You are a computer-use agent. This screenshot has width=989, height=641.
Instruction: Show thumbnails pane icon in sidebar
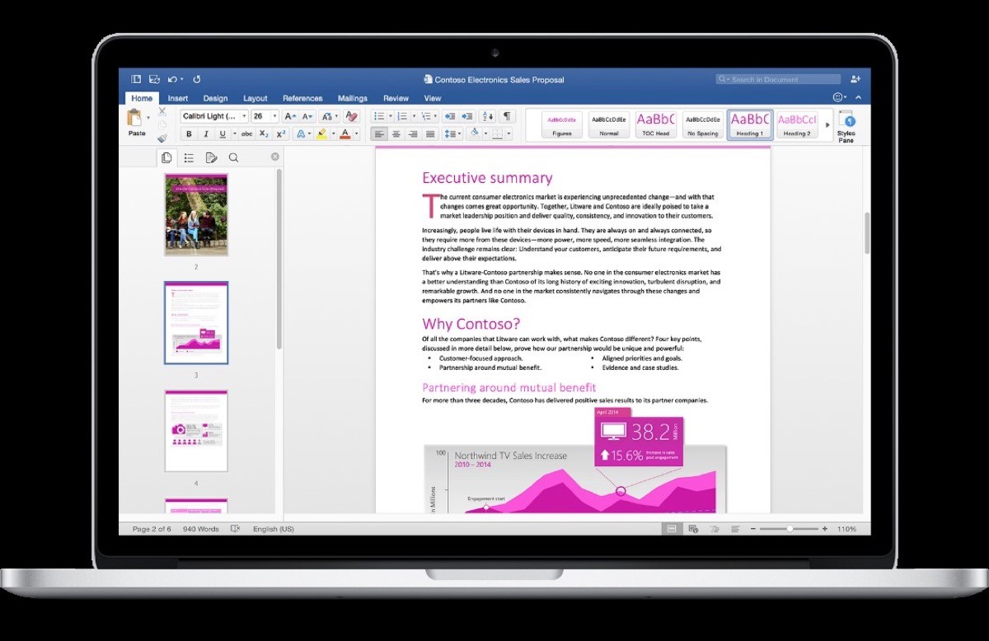(x=166, y=157)
